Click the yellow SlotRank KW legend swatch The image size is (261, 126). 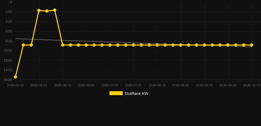point(116,93)
